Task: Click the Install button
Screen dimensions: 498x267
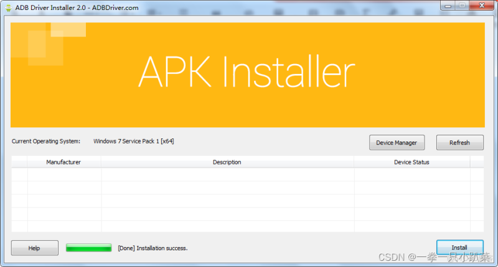Action: point(459,247)
